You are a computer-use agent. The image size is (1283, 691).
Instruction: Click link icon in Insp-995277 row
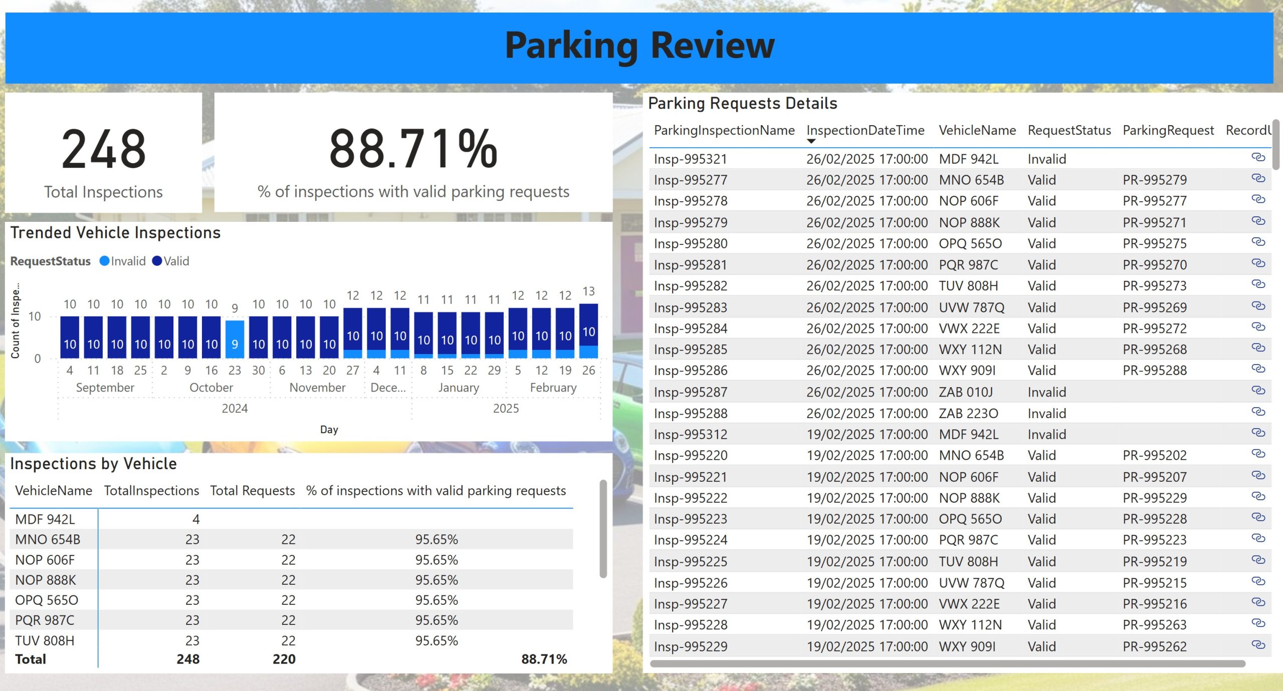[1258, 179]
